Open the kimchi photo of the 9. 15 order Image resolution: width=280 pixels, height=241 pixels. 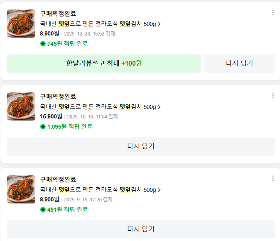(21, 189)
